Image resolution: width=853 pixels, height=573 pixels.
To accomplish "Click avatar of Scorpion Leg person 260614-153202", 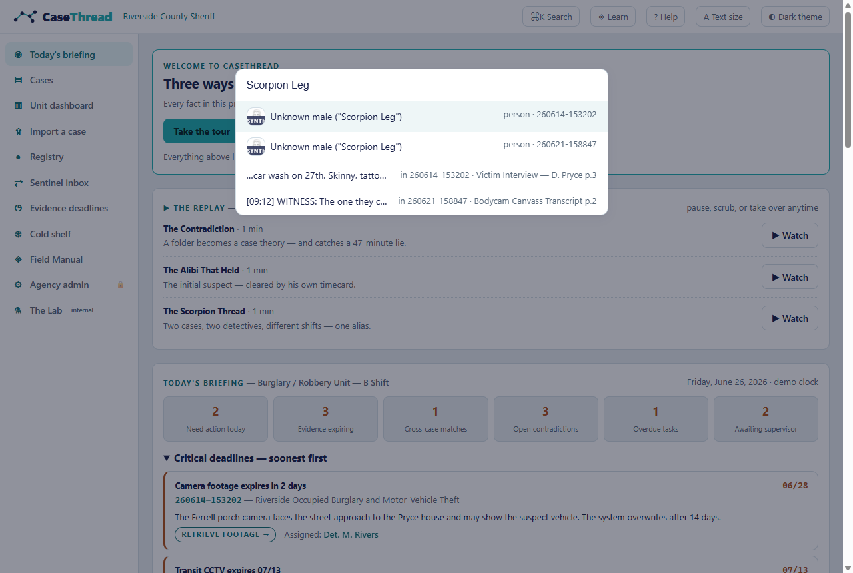I will coord(256,117).
